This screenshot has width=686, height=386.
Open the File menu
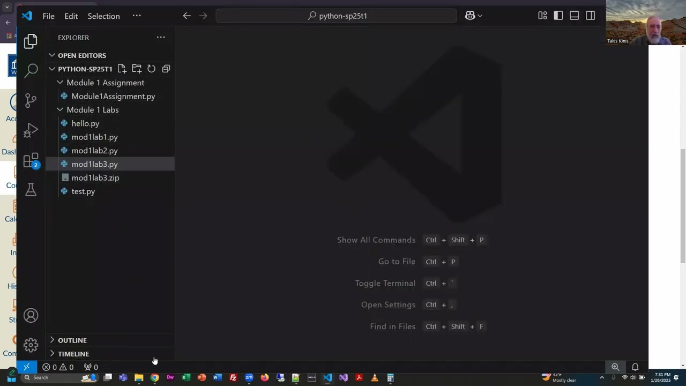[48, 16]
